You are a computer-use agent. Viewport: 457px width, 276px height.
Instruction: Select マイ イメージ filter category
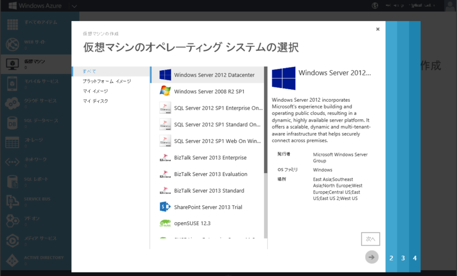tap(95, 91)
